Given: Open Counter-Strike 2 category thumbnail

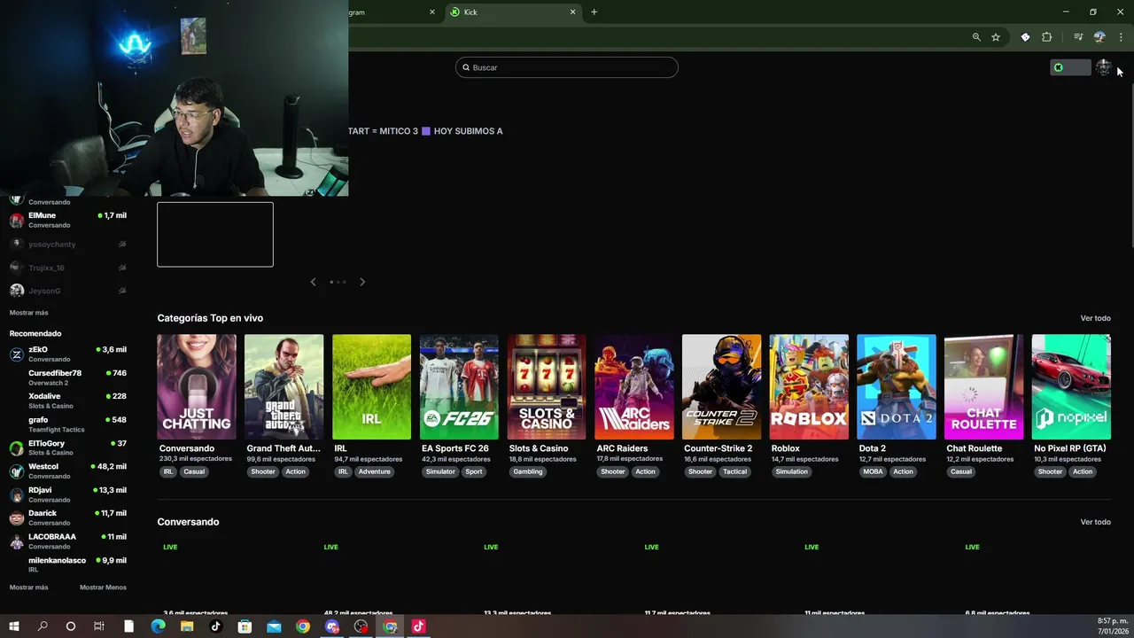Looking at the screenshot, I should [721, 386].
